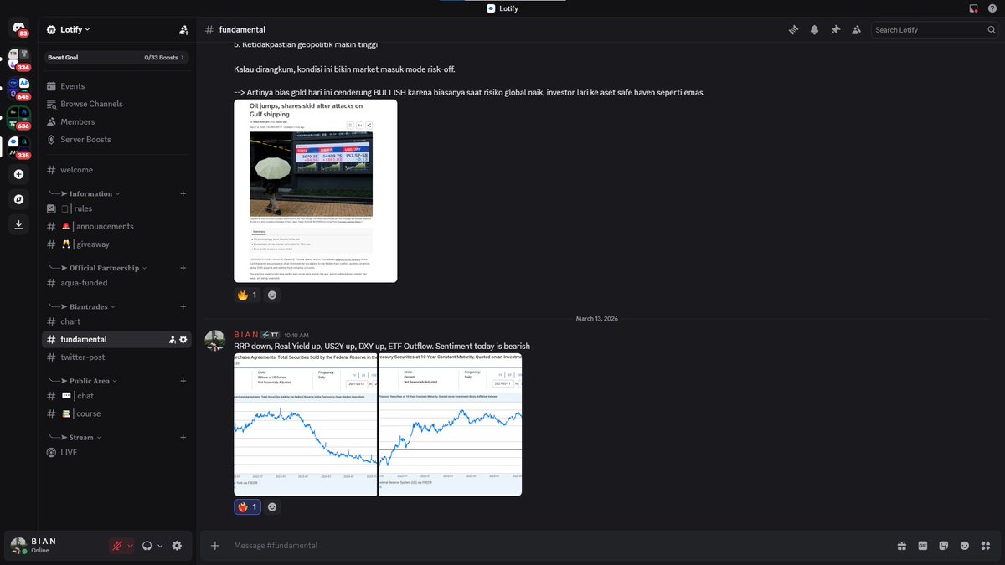The height and width of the screenshot is (565, 1005).
Task: Open server folder with 335 badge
Action: (18, 147)
